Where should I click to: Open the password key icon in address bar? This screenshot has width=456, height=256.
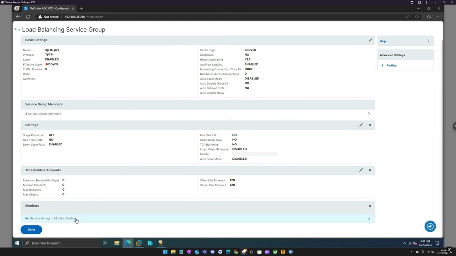coord(408,17)
